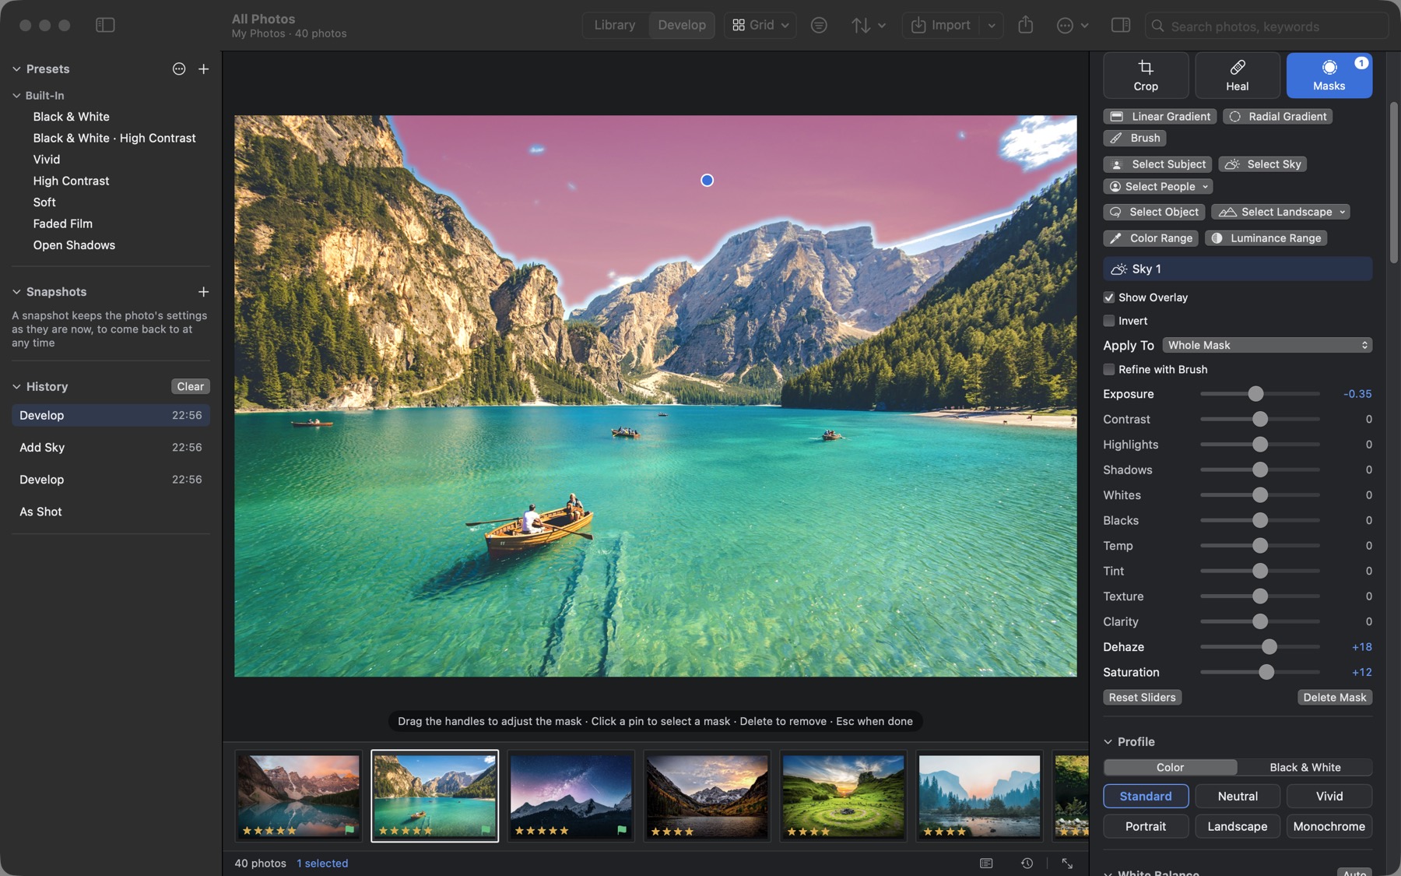The image size is (1401, 876).
Task: Open the filter icon in toolbar
Action: coord(819,25)
